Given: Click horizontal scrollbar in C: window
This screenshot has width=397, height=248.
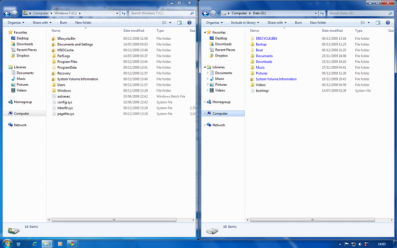Looking at the screenshot, I should coord(114,220).
